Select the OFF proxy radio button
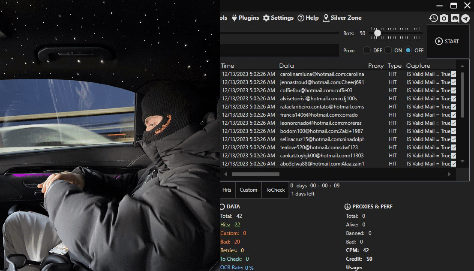The image size is (474, 271). click(408, 50)
